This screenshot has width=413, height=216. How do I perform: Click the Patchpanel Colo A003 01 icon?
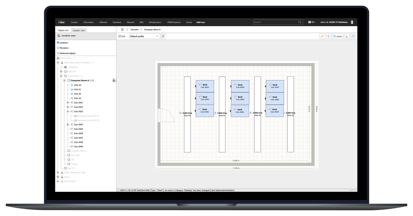point(75,116)
